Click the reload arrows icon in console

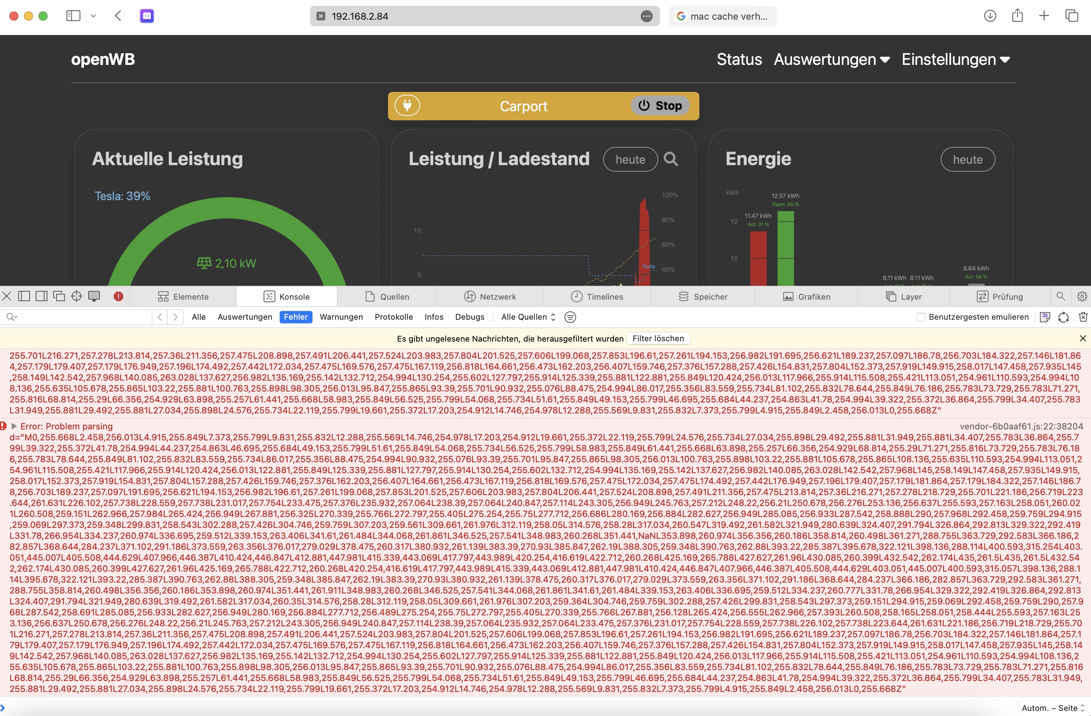(1064, 317)
